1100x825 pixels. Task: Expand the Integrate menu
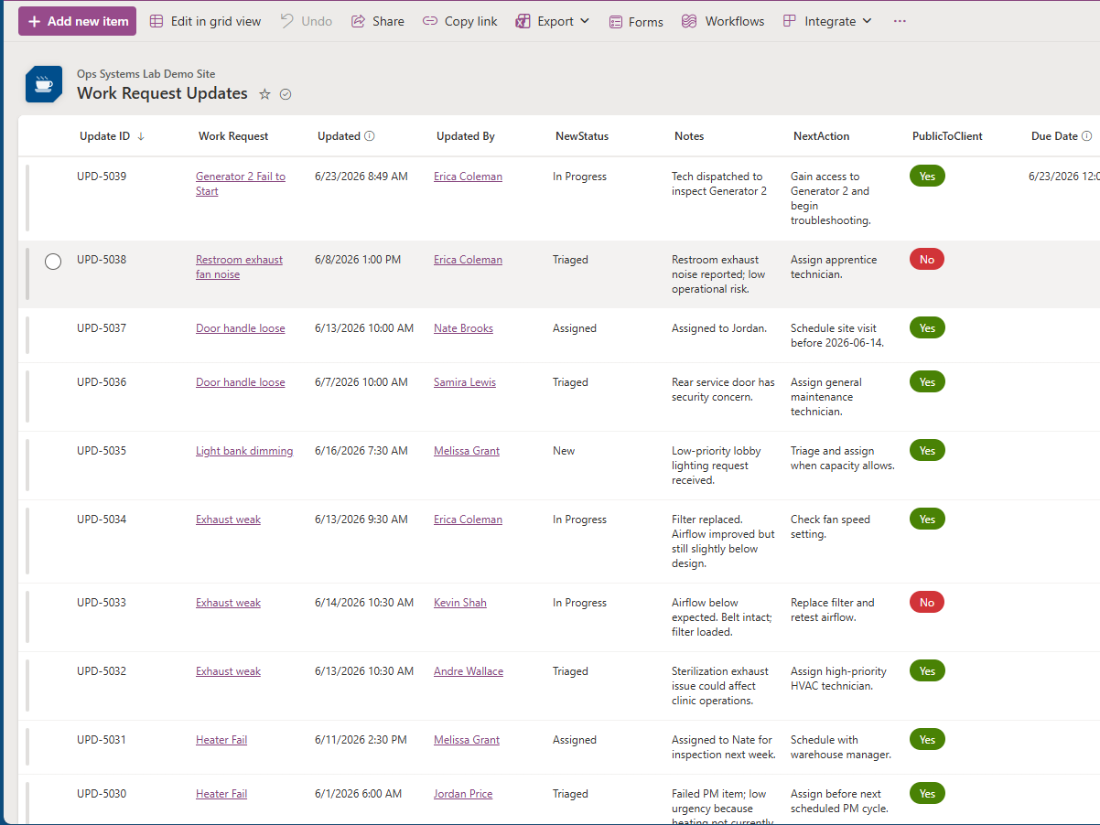(827, 21)
